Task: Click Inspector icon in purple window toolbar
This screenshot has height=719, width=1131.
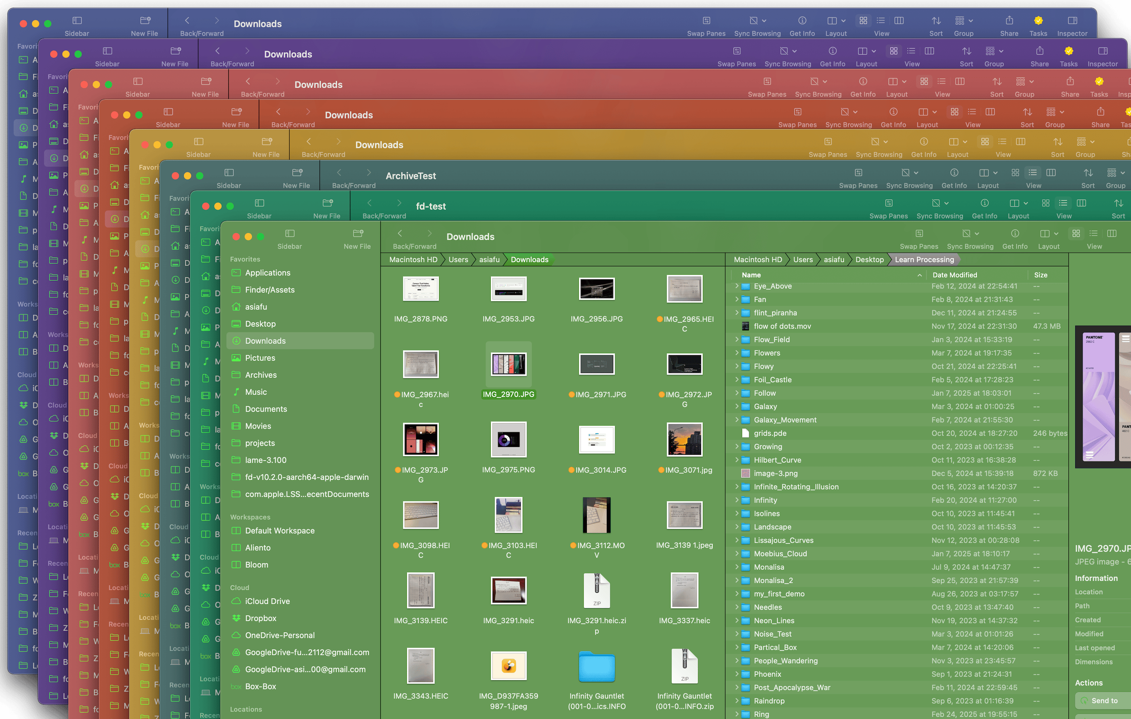Action: (x=1102, y=51)
